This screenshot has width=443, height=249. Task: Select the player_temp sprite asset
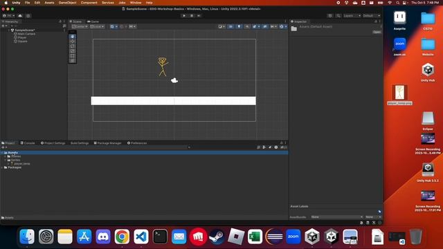click(22, 164)
